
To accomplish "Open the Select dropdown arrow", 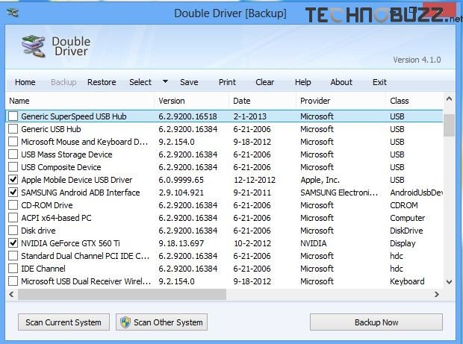I will [165, 81].
